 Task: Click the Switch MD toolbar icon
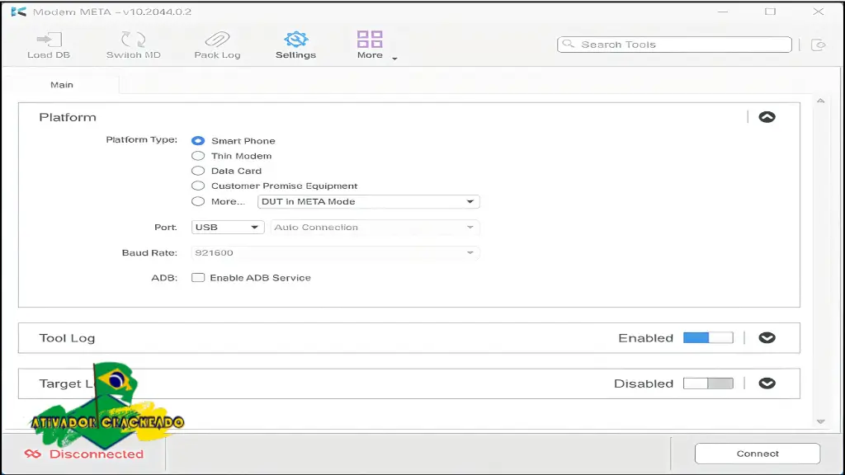pos(133,40)
